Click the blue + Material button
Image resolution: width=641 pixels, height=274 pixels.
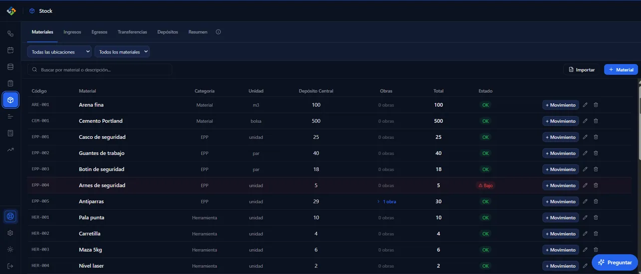tap(621, 70)
